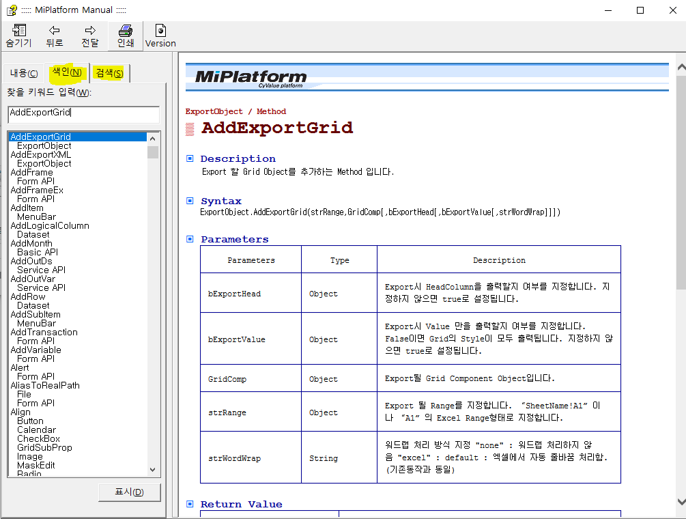Screen dimensions: 686x519
Task: Select MenuBar under AddItem
Action: 36,216
